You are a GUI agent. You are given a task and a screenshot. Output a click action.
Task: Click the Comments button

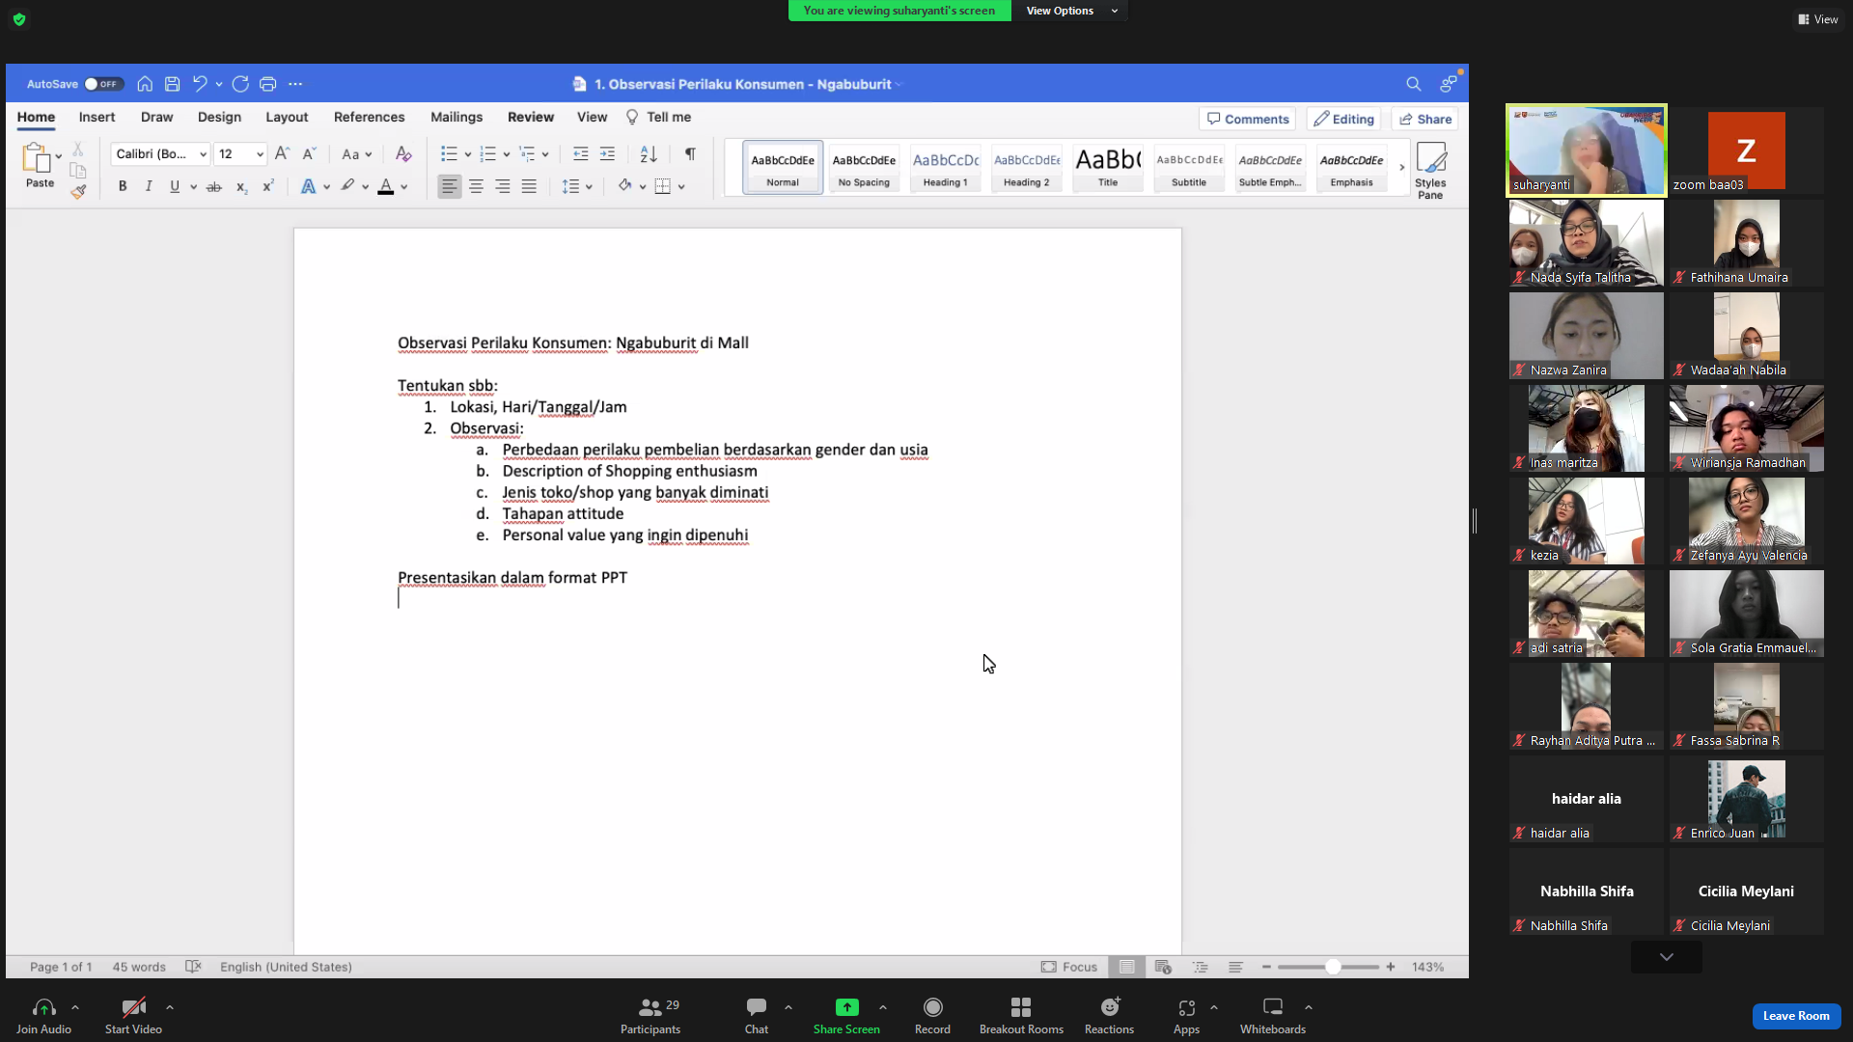point(1247,119)
